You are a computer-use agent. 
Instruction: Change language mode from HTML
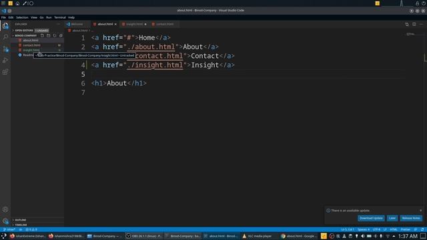tap(394, 229)
